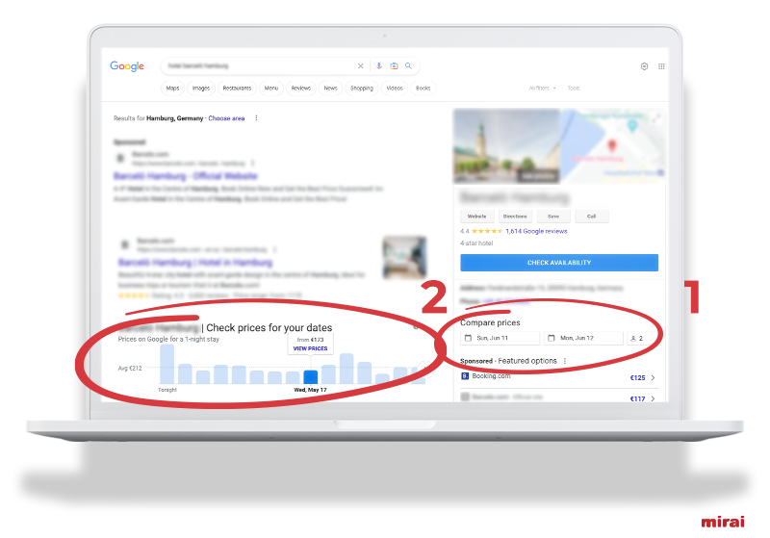
Task: Search by image with camera icon
Action: [394, 65]
